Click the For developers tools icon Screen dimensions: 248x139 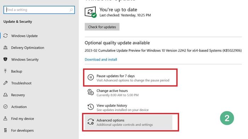[5, 130]
